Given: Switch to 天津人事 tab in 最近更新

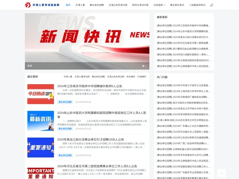Looking at the screenshot, I should [68, 77].
